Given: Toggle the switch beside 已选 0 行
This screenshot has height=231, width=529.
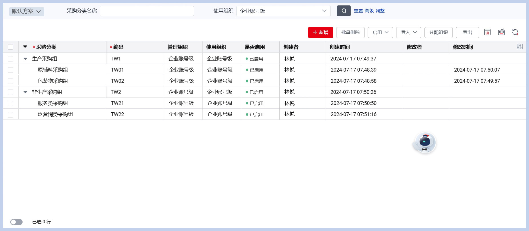Looking at the screenshot, I should click(x=16, y=222).
